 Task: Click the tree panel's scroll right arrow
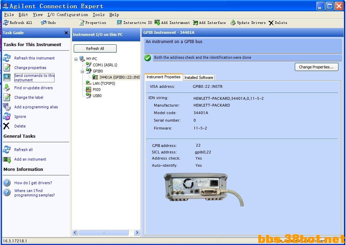tap(137, 232)
